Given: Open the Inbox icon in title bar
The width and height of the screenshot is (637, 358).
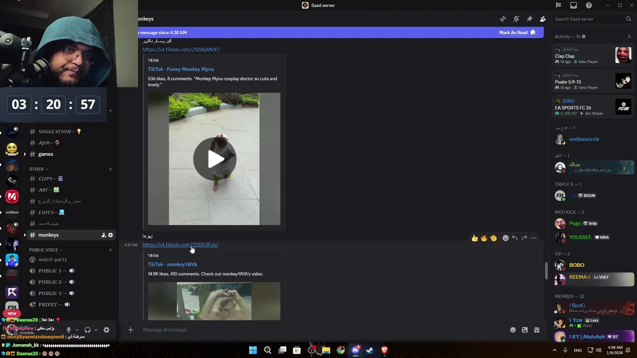Looking at the screenshot, I should point(574,5).
